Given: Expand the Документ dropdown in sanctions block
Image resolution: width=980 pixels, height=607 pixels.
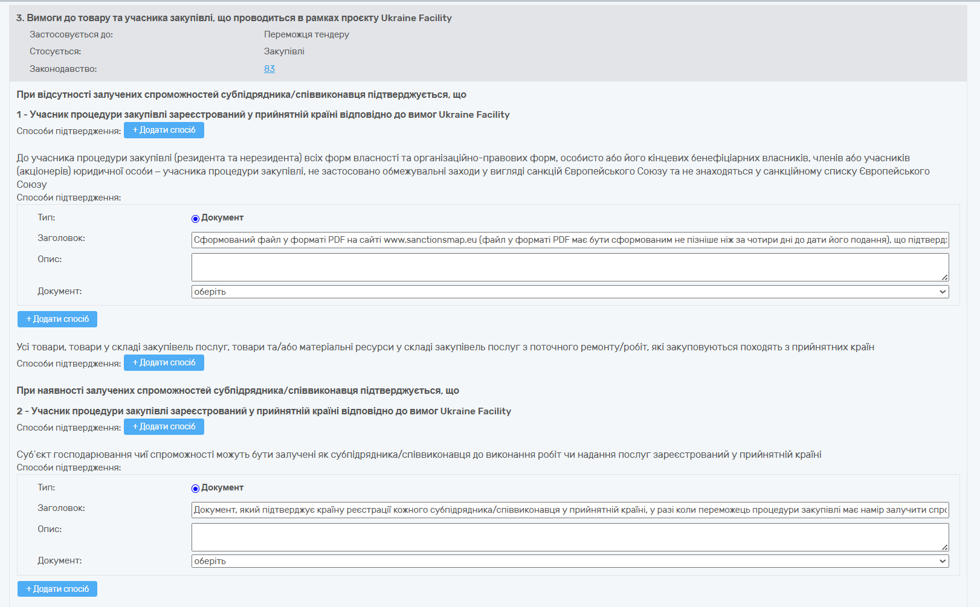Looking at the screenshot, I should point(570,292).
